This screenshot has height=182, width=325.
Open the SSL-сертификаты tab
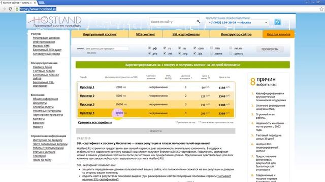pos(186,34)
